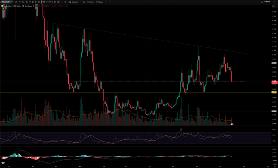278x168 pixels.
Task: Click the 2024 label on the time axis
Action: pos(80,167)
